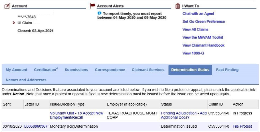Viewport: 260px width, 132px height.
Task: Open the Claimant Services tab
Action: (x=148, y=70)
